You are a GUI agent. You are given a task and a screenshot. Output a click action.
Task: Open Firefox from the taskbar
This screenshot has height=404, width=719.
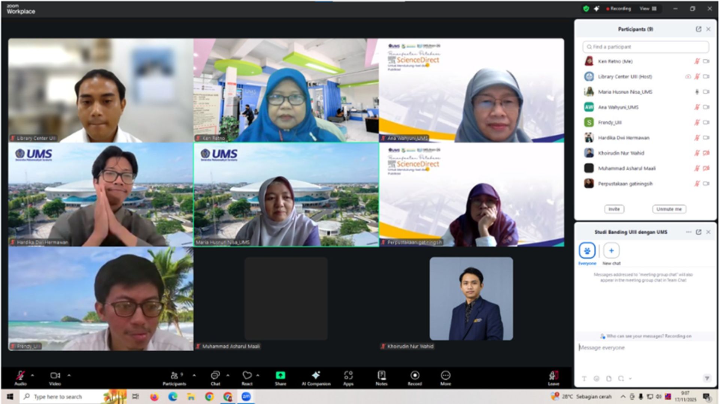(x=154, y=397)
